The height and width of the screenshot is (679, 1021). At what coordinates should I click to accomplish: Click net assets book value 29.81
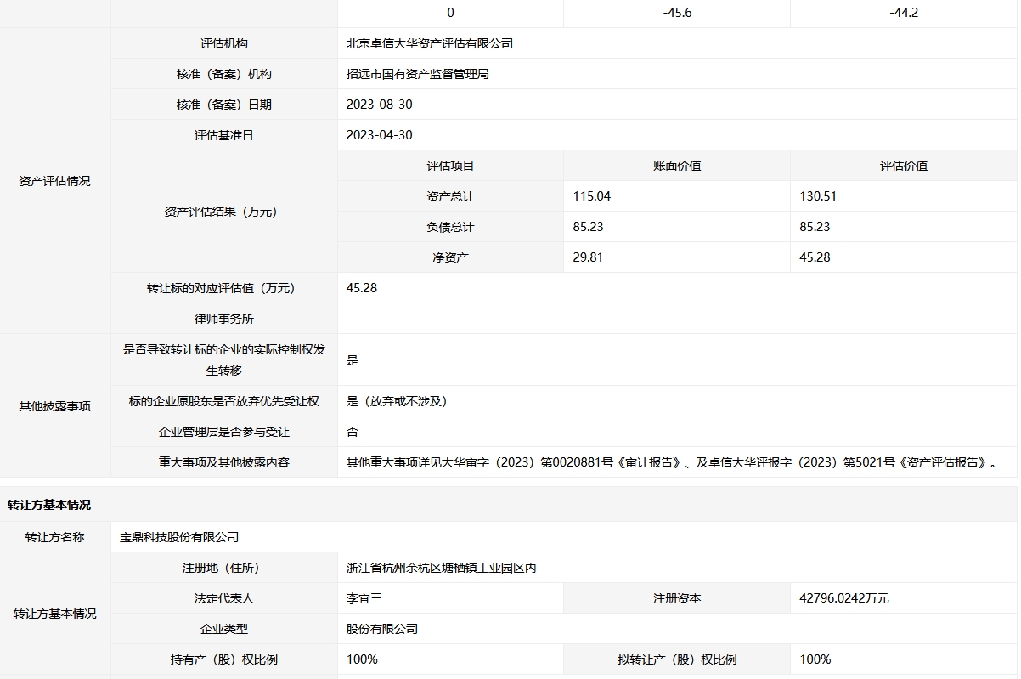588,257
